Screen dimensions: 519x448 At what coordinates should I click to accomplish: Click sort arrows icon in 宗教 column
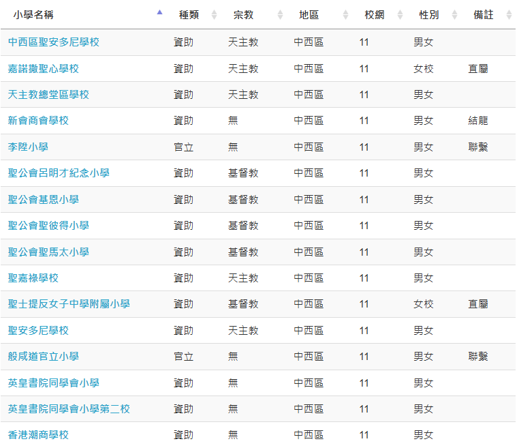coord(279,15)
